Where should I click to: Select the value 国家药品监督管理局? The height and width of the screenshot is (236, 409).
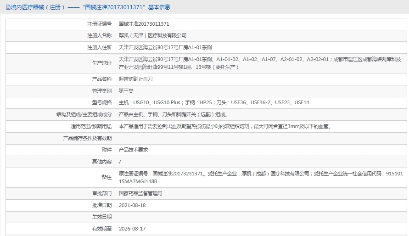coord(140,193)
